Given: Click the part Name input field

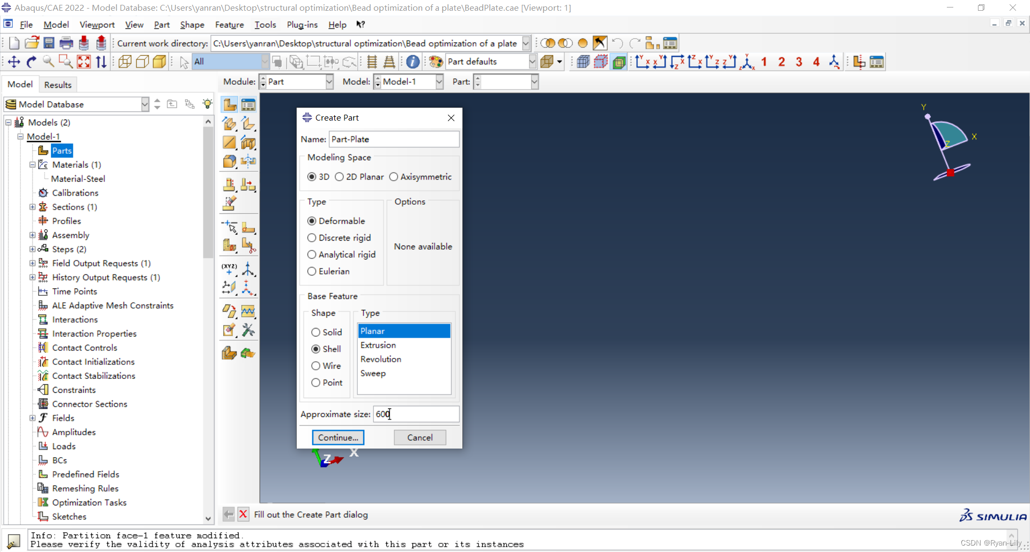Looking at the screenshot, I should 394,139.
